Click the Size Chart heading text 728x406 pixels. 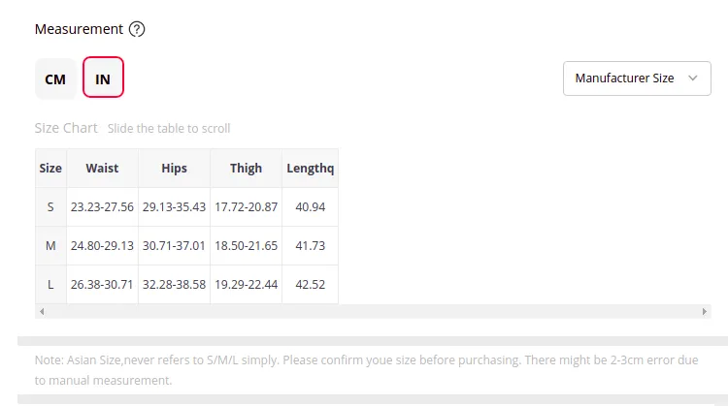pyautogui.click(x=66, y=128)
